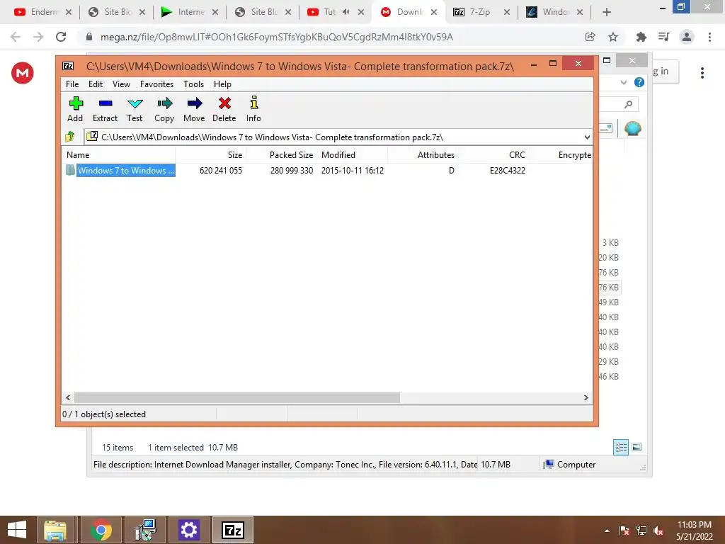
Task: Click the modified date 2015-10-11 16:12
Action: pos(353,170)
